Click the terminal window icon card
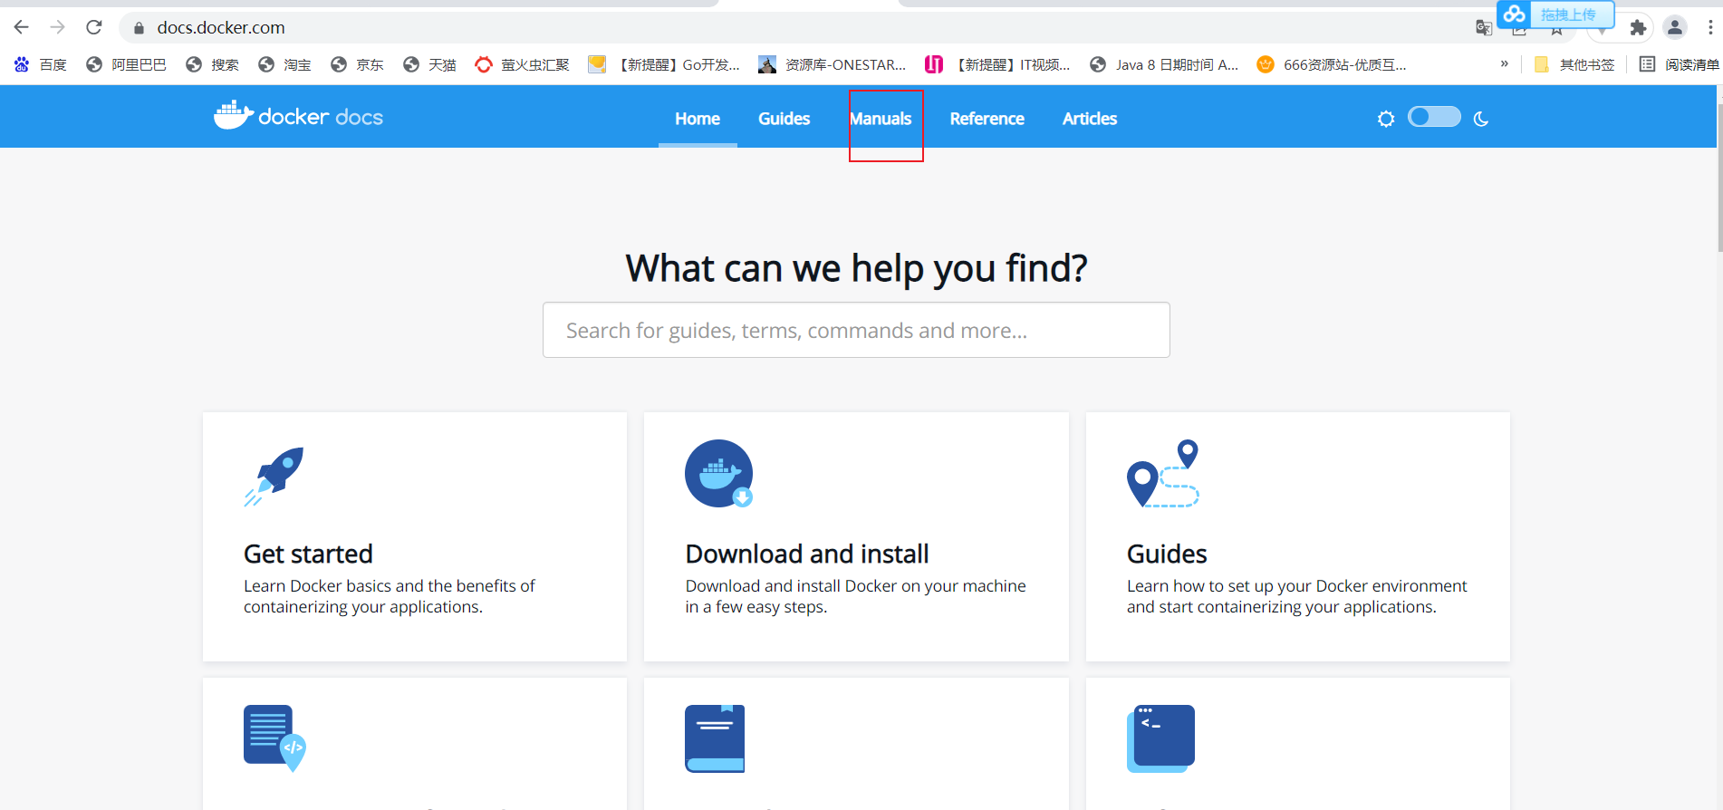The image size is (1723, 810). pyautogui.click(x=1161, y=738)
